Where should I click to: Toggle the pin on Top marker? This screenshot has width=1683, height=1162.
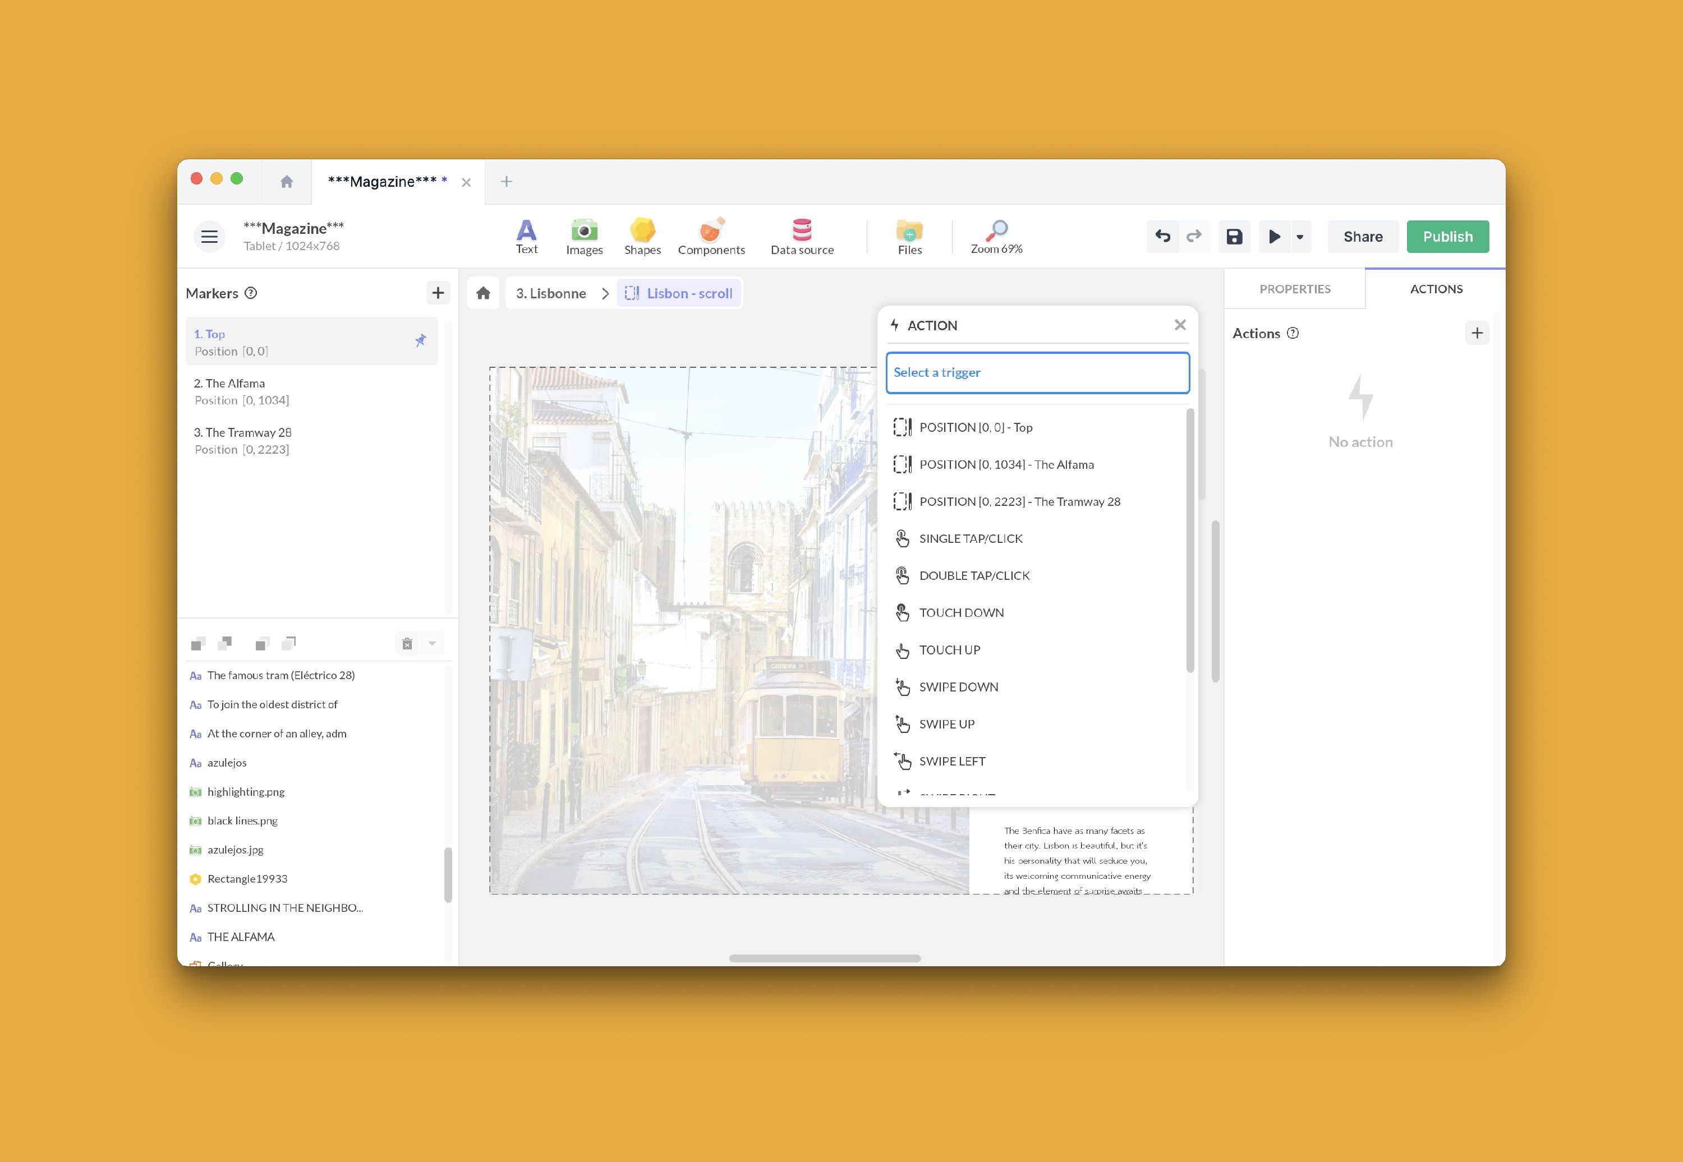[x=420, y=341]
